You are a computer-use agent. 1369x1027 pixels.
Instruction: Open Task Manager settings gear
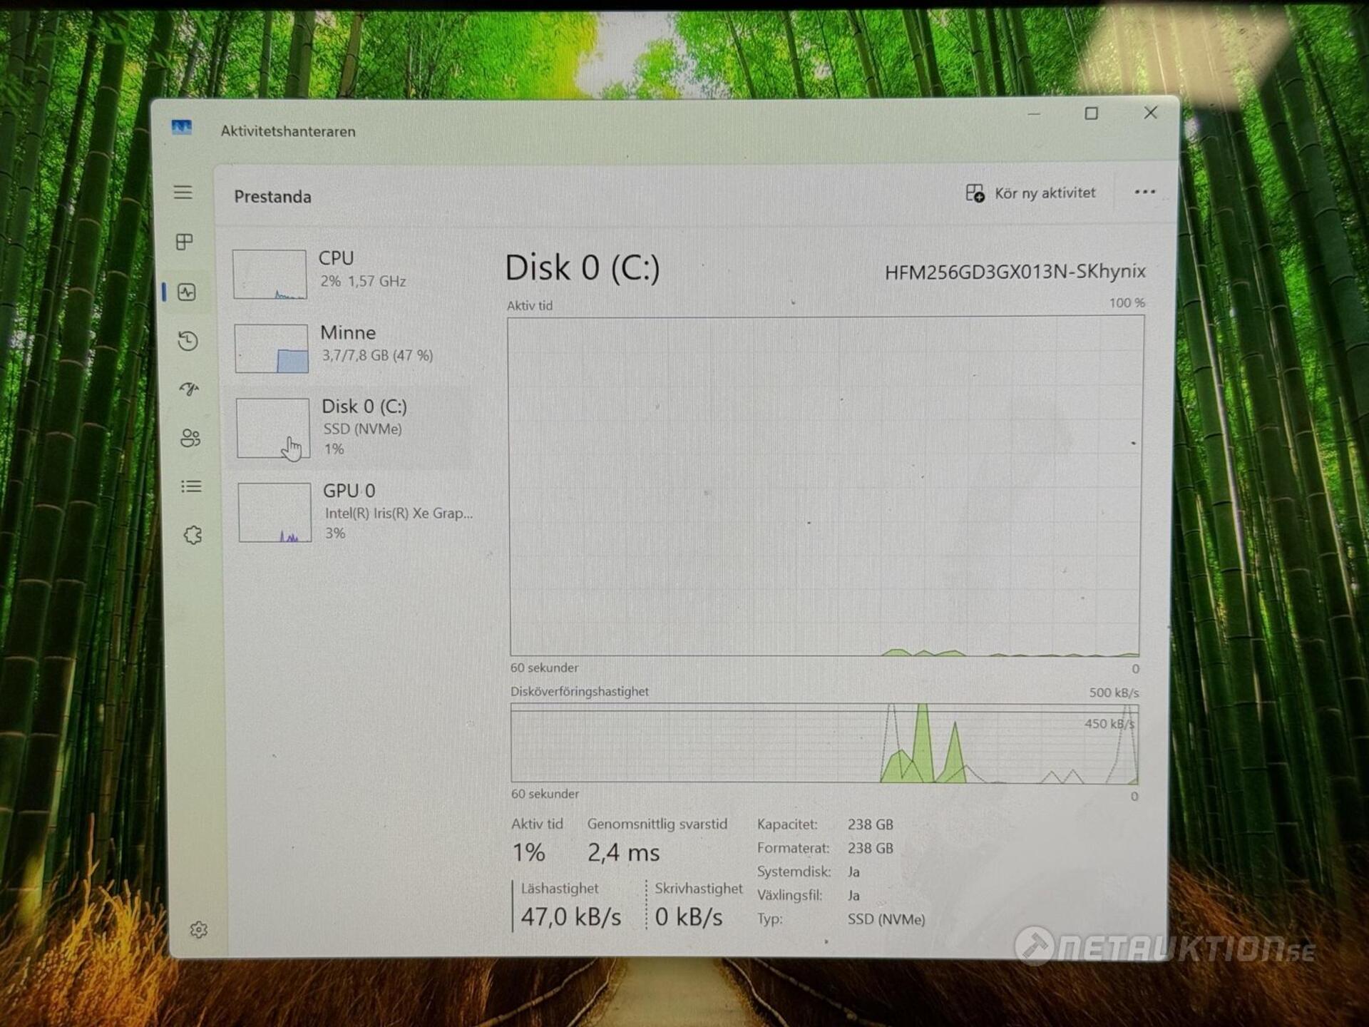click(x=199, y=930)
